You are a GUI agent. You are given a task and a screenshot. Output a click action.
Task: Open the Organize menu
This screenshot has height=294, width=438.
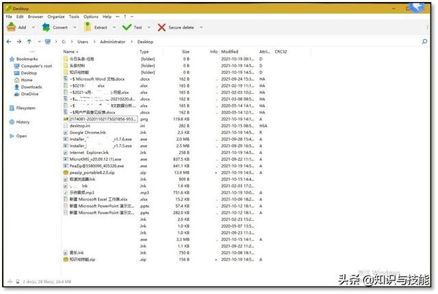click(x=56, y=16)
